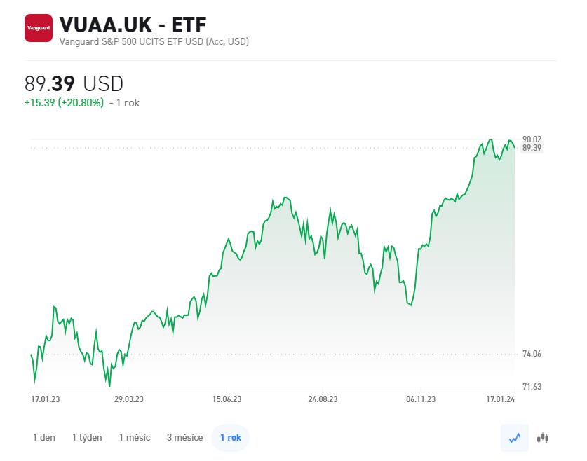
Task: Click the 89.39 USD price display
Action: pyautogui.click(x=72, y=83)
